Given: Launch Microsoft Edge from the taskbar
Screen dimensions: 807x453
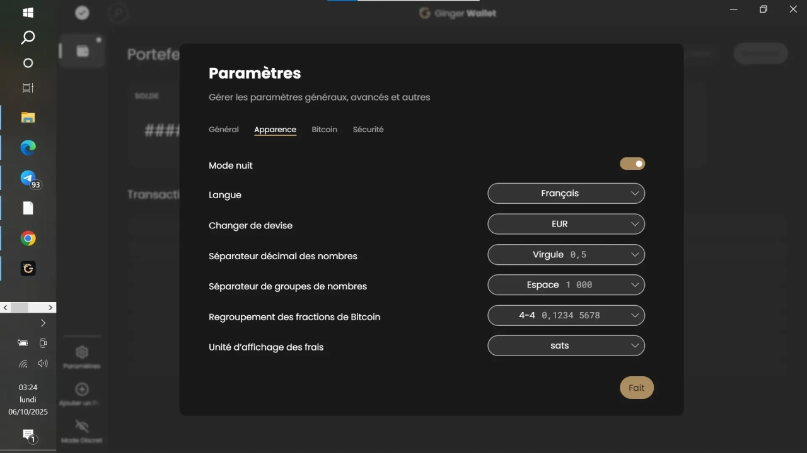Looking at the screenshot, I should (x=28, y=148).
